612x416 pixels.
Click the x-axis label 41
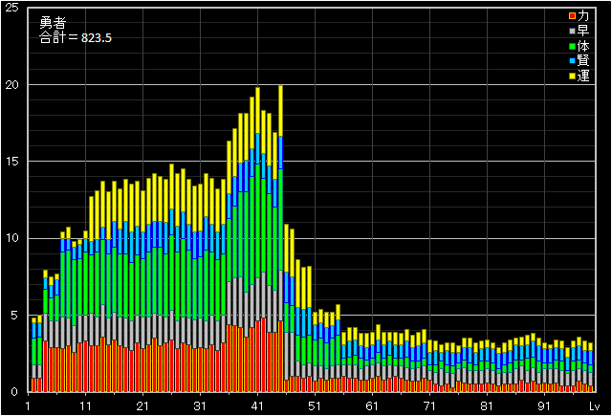(257, 406)
